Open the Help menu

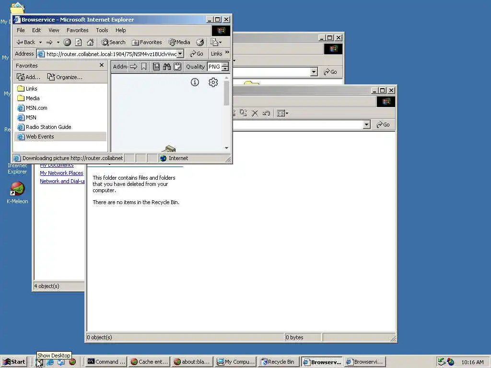coord(120,30)
